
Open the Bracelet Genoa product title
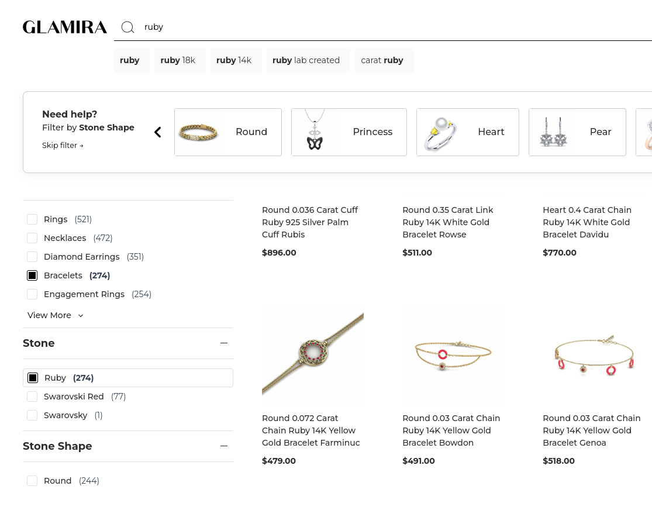point(591,430)
